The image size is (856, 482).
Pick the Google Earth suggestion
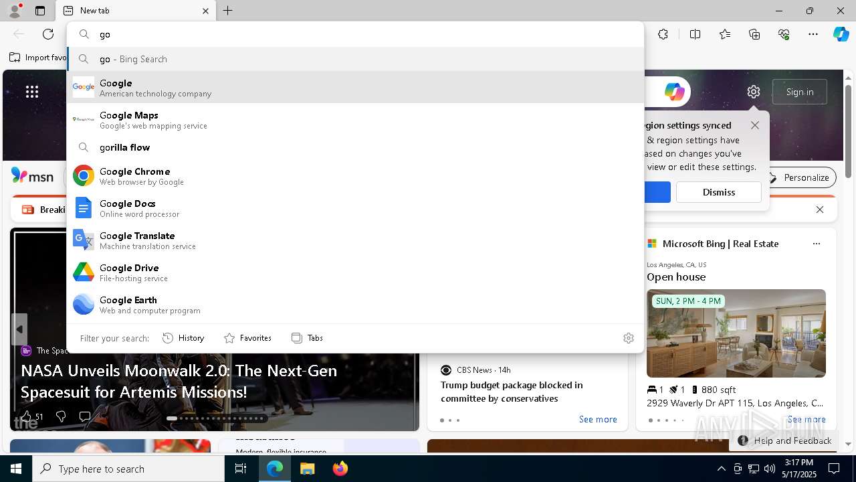[x=356, y=304]
